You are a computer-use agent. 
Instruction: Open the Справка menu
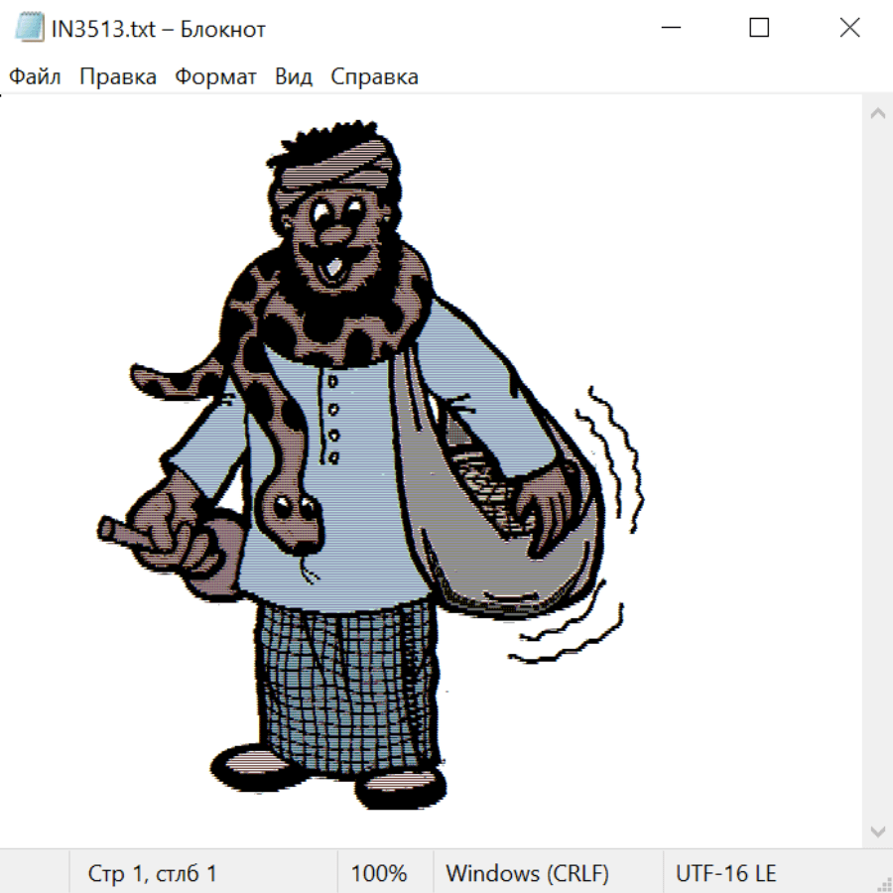[x=374, y=77]
